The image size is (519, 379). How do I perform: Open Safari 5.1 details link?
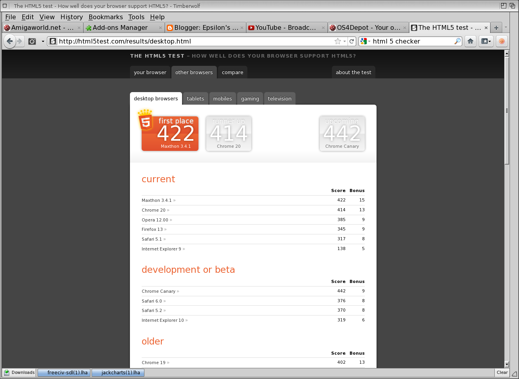(154, 239)
